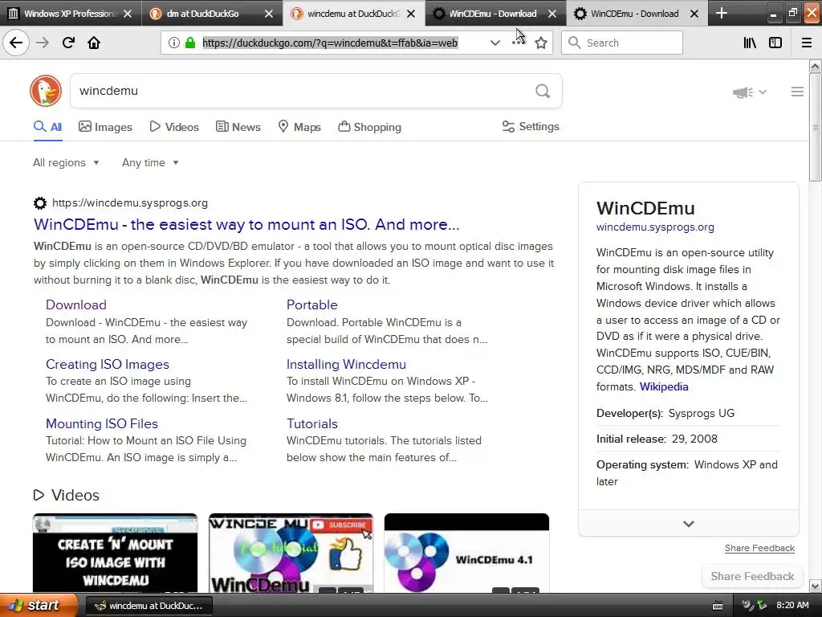Bookmark this page with the star
The image size is (822, 617).
pyautogui.click(x=541, y=43)
